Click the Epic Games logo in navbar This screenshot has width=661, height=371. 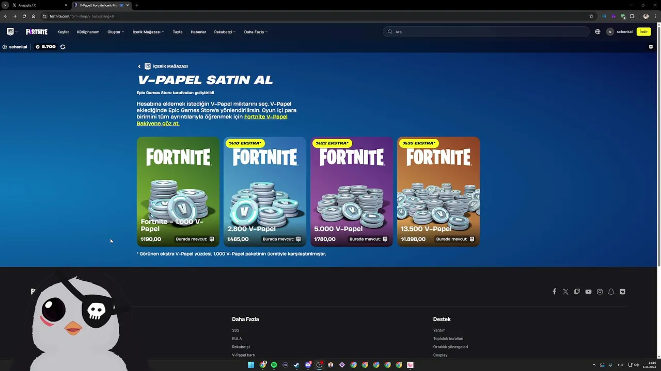(10, 31)
